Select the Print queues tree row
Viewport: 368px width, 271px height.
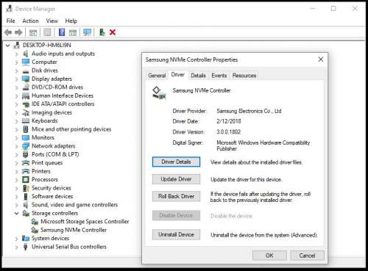47,163
